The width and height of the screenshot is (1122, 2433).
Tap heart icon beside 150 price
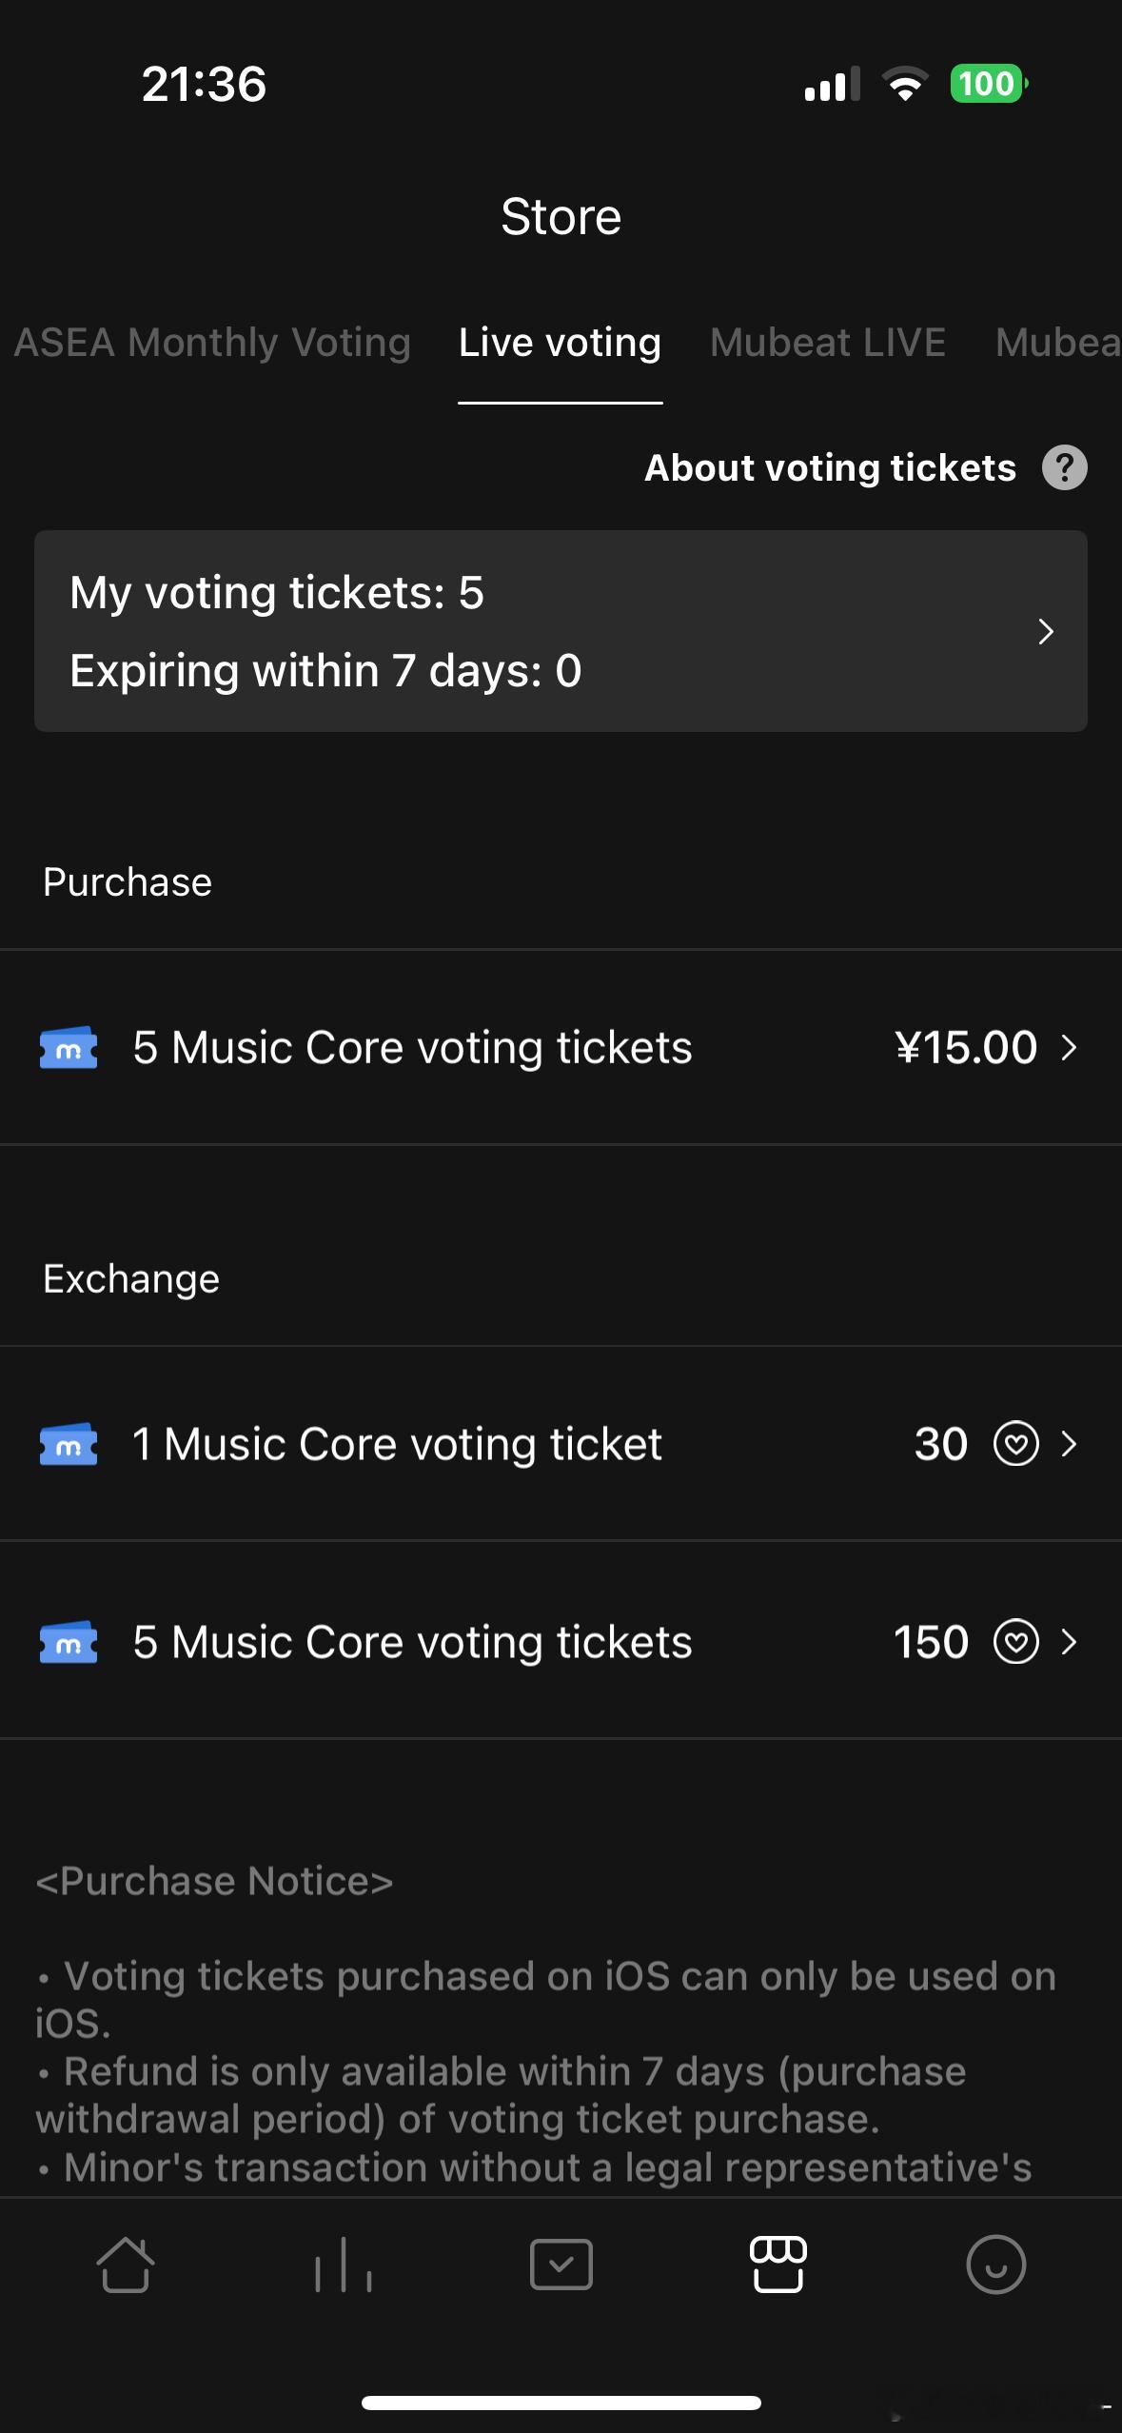pyautogui.click(x=1015, y=1642)
